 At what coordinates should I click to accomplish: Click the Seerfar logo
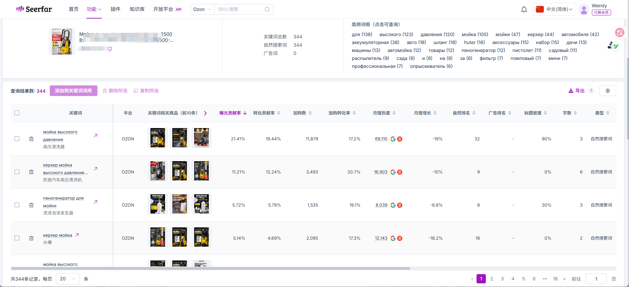pos(34,9)
